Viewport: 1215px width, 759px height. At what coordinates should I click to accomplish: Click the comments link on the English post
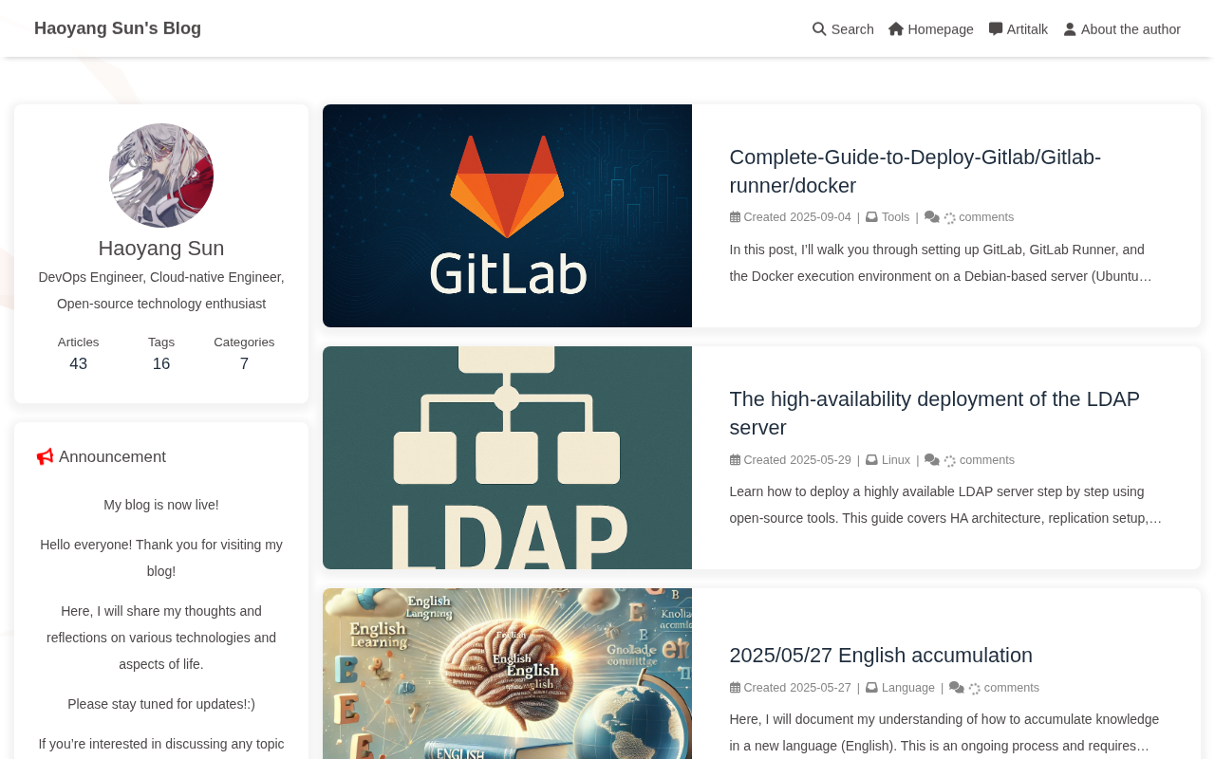click(1012, 688)
